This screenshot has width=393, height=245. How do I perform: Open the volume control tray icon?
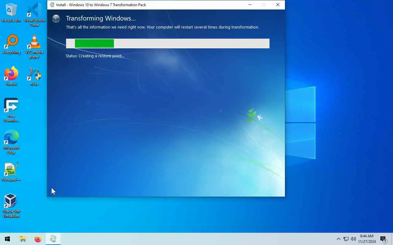(353, 239)
